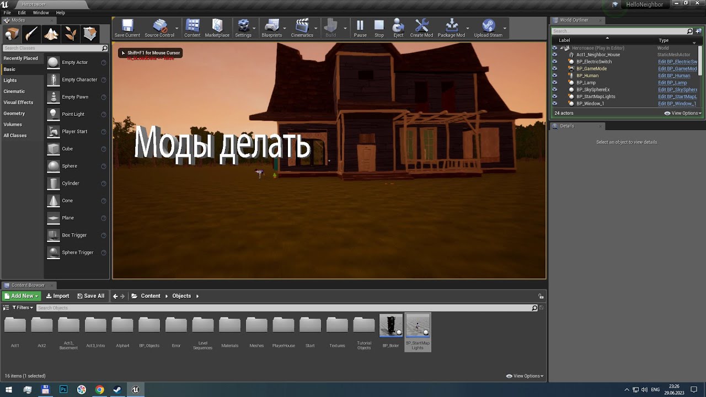
Task: Open the Cinematics toolbar icon
Action: click(302, 25)
